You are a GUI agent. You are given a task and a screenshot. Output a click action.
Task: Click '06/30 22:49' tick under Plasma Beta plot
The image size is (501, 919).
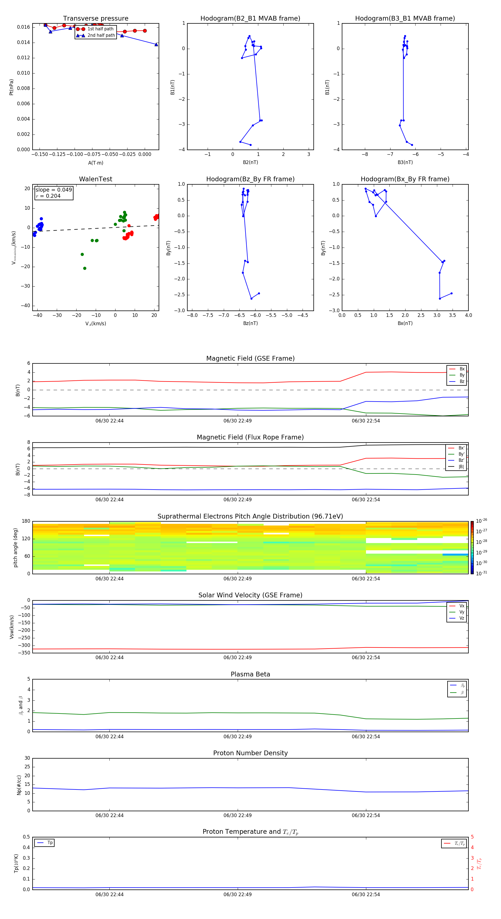pyautogui.click(x=237, y=737)
